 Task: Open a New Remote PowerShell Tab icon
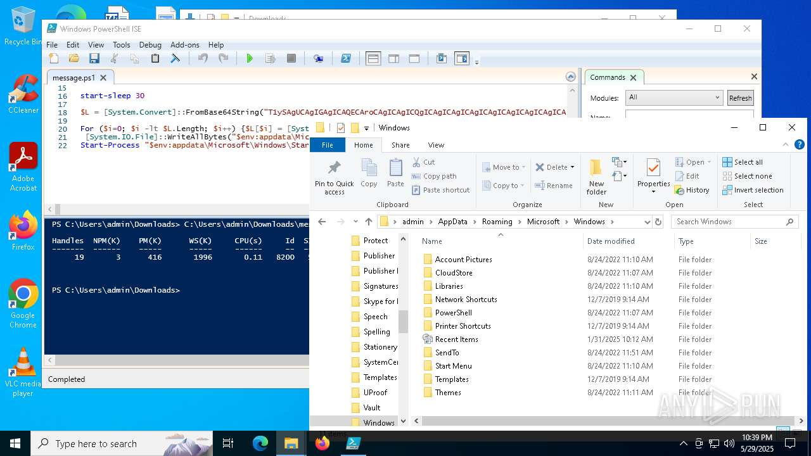point(319,58)
